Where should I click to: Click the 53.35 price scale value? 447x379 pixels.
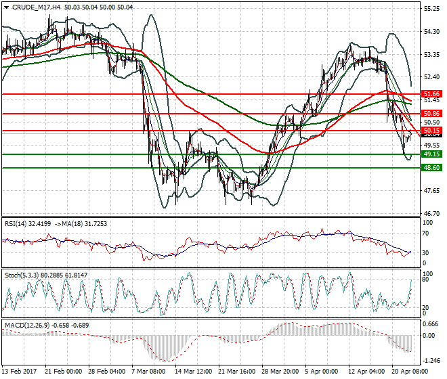coord(431,54)
